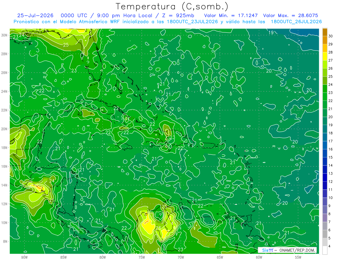Click the '22N' latitude axis label
338x261 pixels.
pos(5,110)
